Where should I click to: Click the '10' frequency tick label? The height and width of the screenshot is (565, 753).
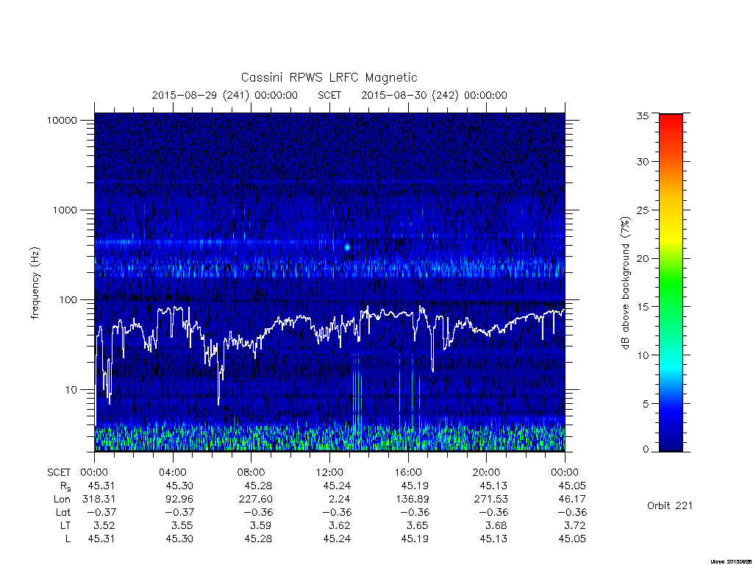71,390
